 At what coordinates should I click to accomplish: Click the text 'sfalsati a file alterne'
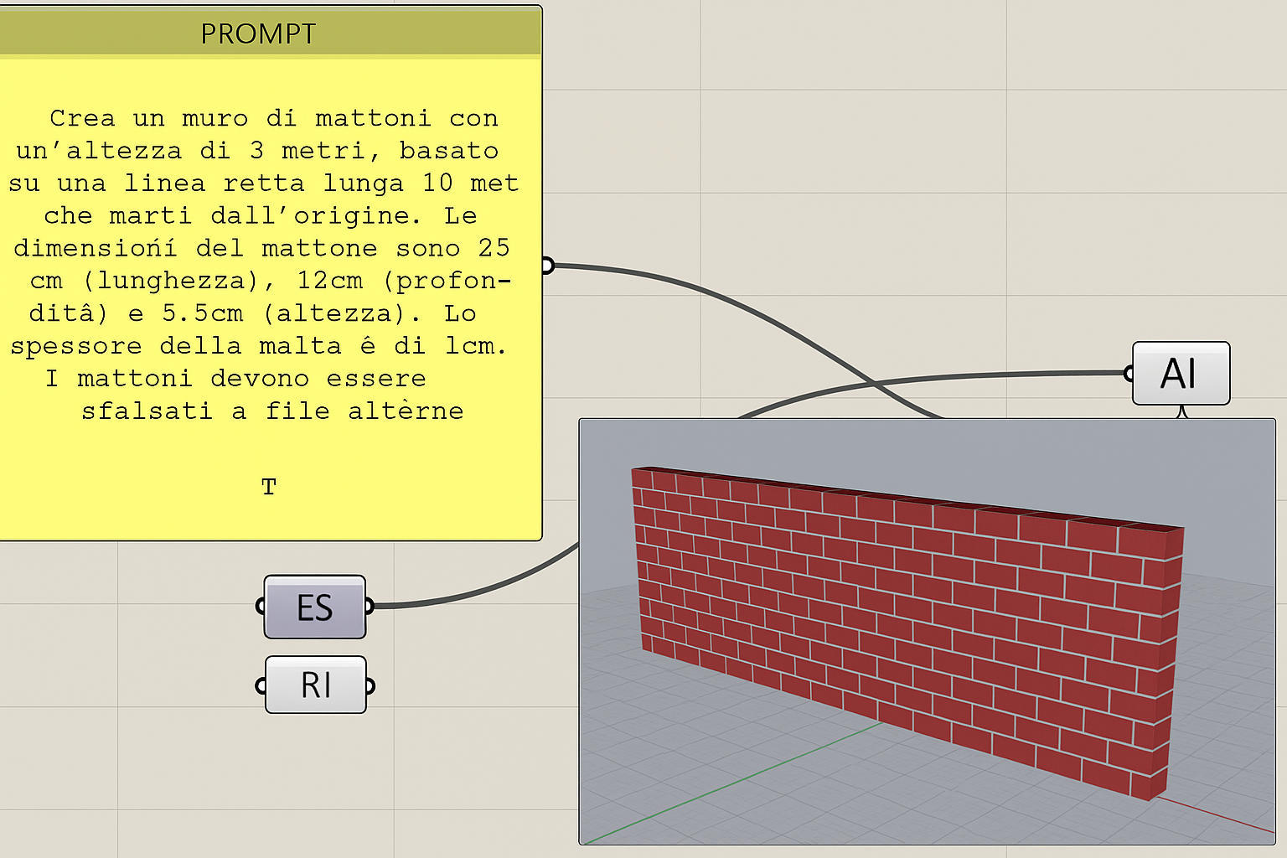point(272,411)
